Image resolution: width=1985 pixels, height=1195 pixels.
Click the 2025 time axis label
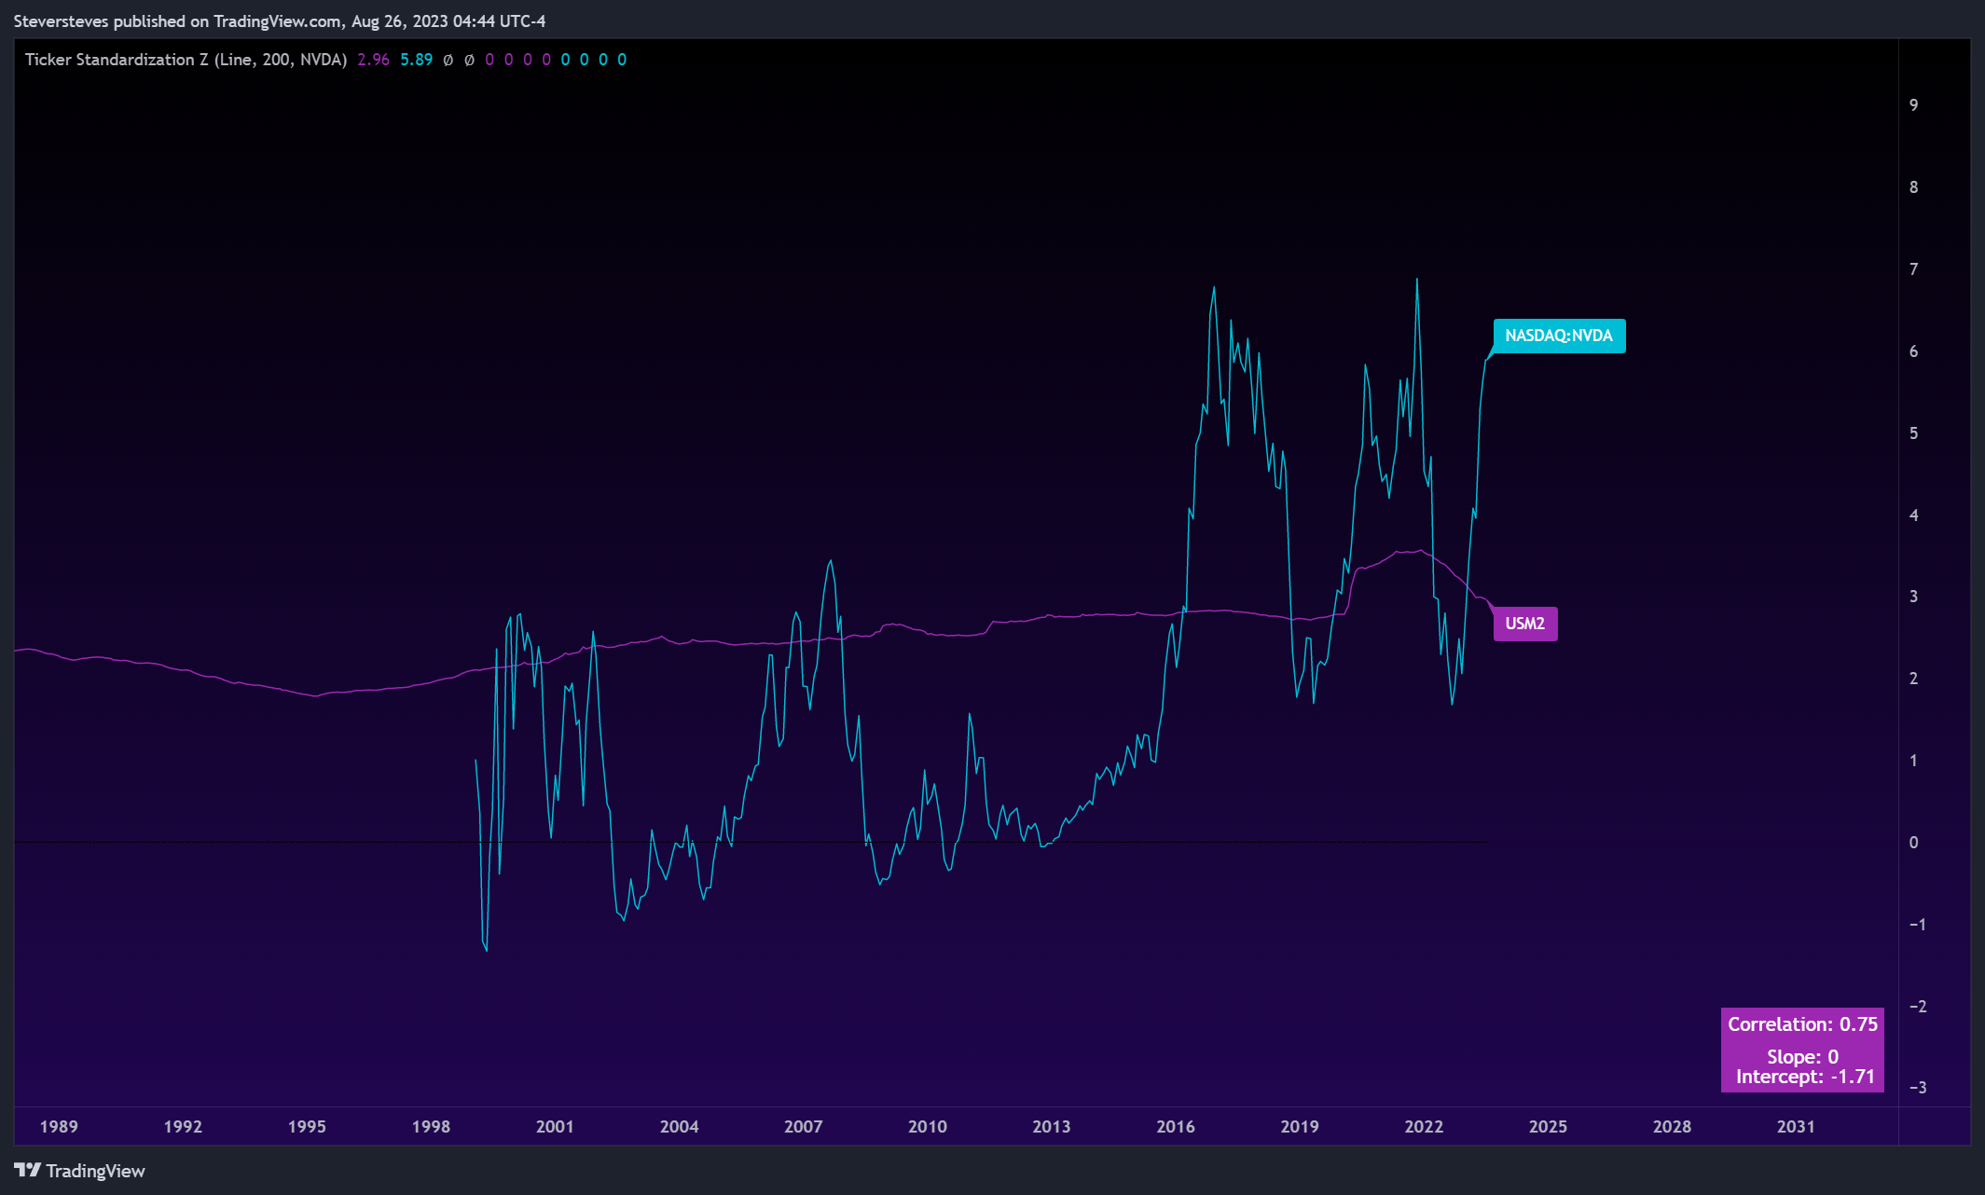coord(1548,1126)
